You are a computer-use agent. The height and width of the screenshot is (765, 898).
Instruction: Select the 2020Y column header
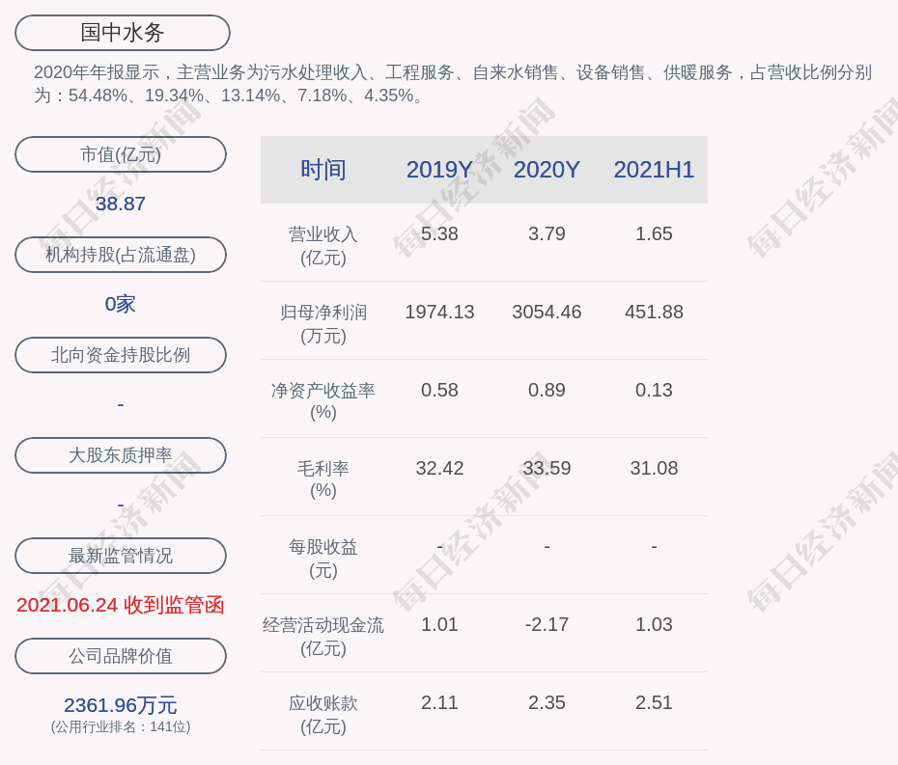[547, 170]
